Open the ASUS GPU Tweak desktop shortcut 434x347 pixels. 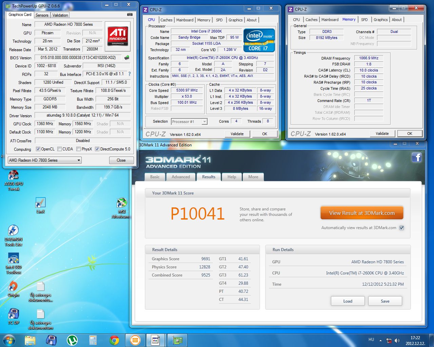pyautogui.click(x=14, y=181)
